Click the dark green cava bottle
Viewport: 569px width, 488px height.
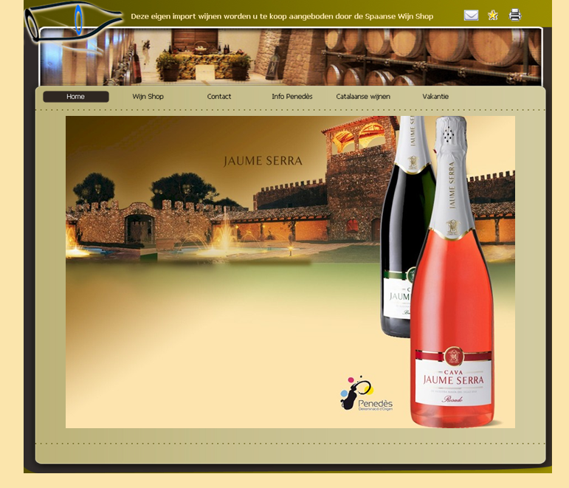pos(397,236)
